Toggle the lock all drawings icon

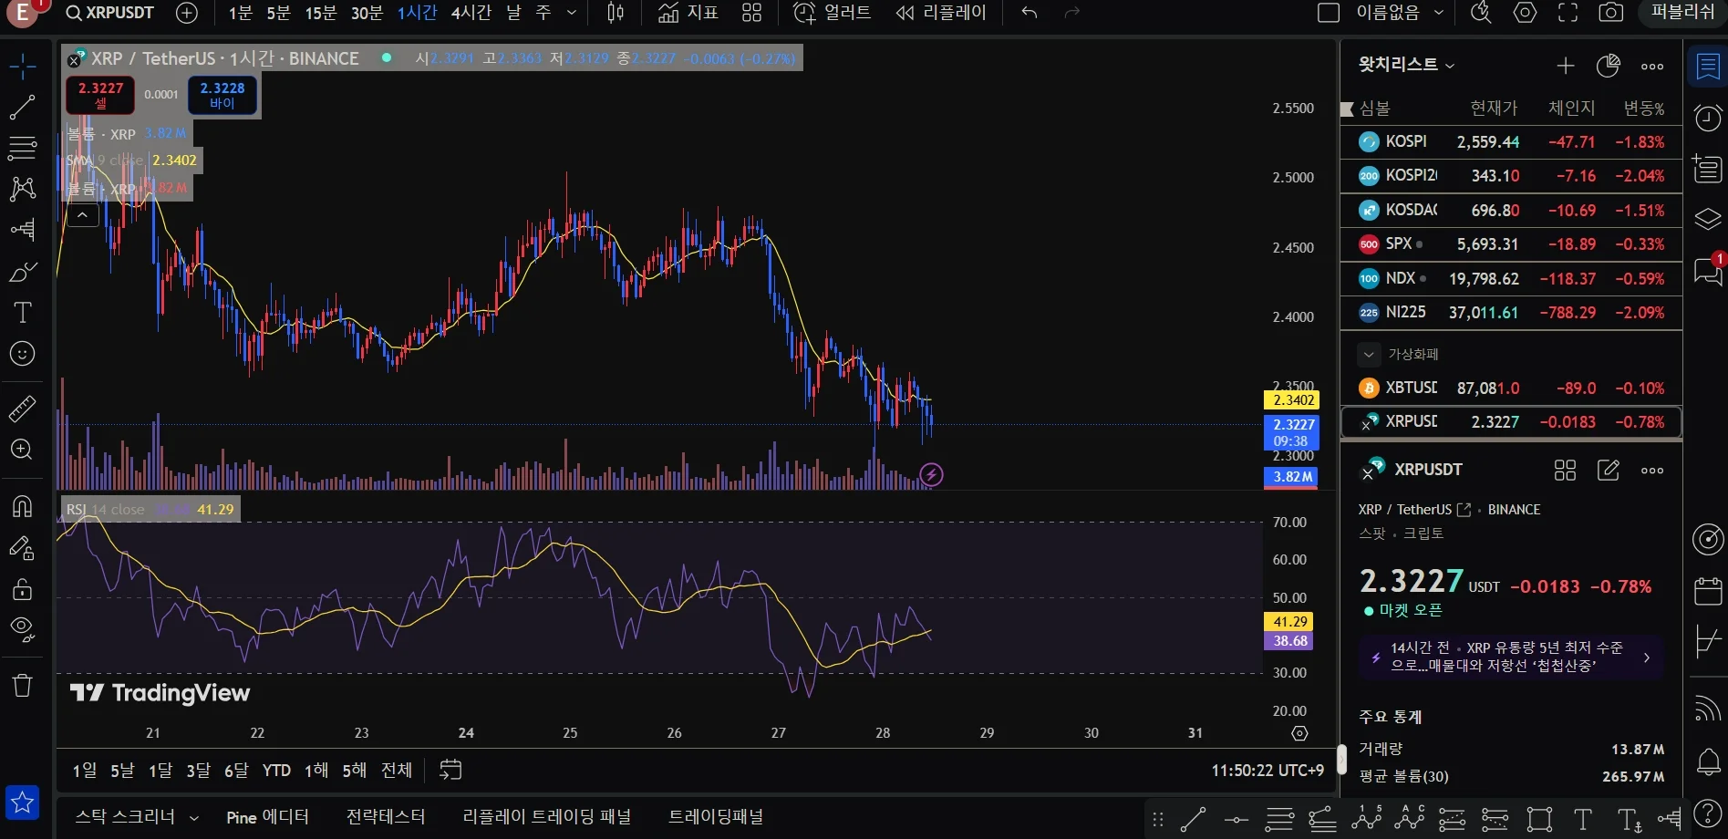click(x=22, y=589)
